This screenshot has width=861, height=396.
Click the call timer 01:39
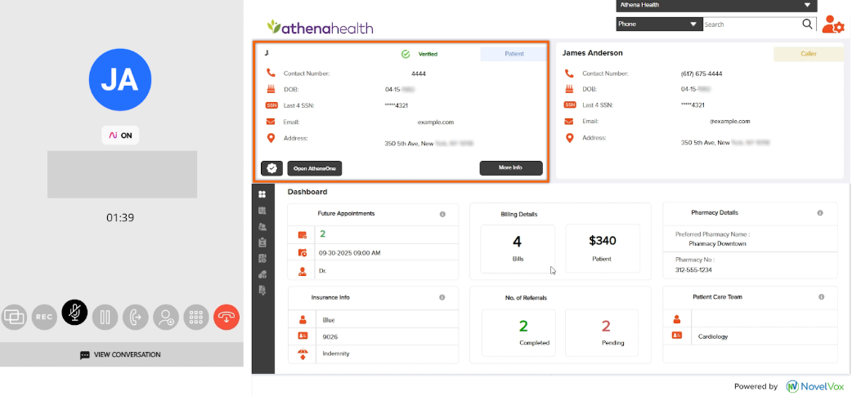tap(120, 218)
